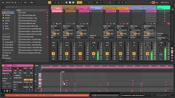Open Master Out 1/2 dropdown

coord(164,40)
